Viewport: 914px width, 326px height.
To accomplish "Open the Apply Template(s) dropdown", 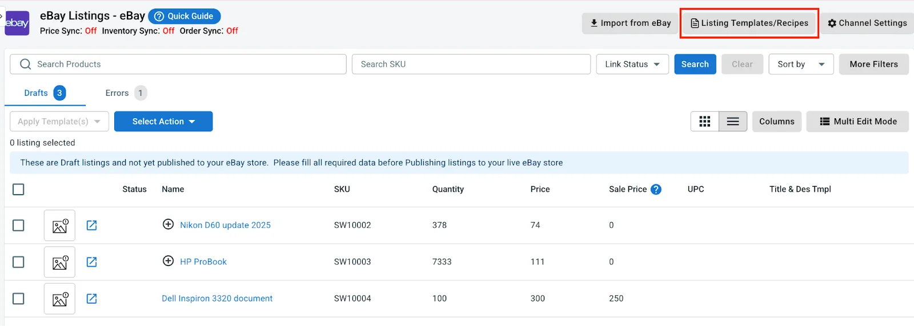I will 59,121.
